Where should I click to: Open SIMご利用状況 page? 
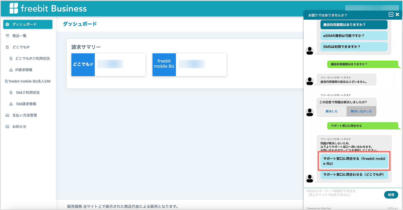tap(28, 93)
